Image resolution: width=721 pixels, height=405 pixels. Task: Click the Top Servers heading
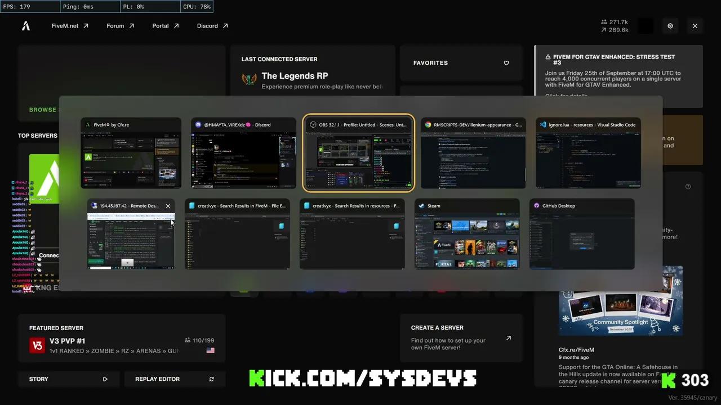38,136
